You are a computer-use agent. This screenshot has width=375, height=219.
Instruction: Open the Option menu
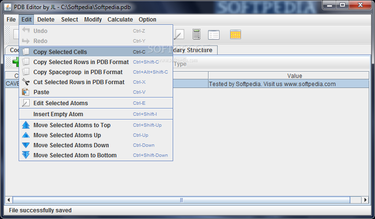(147, 19)
